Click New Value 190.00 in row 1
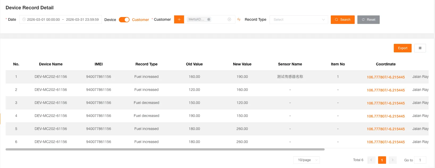The height and width of the screenshot is (168, 435). point(242,77)
